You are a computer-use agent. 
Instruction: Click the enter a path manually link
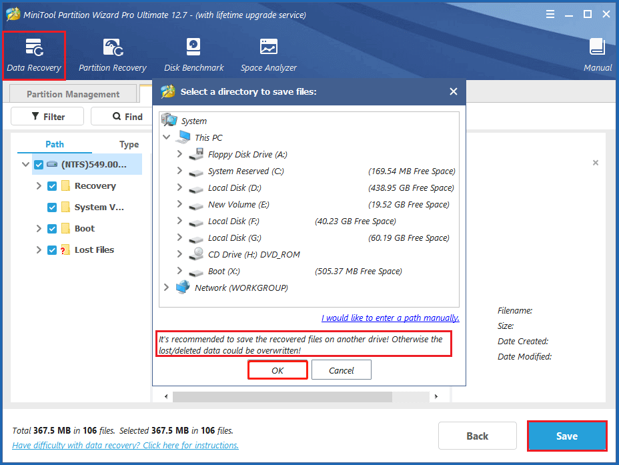pos(390,318)
